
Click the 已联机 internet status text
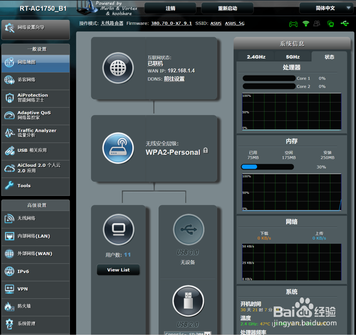tap(155, 64)
